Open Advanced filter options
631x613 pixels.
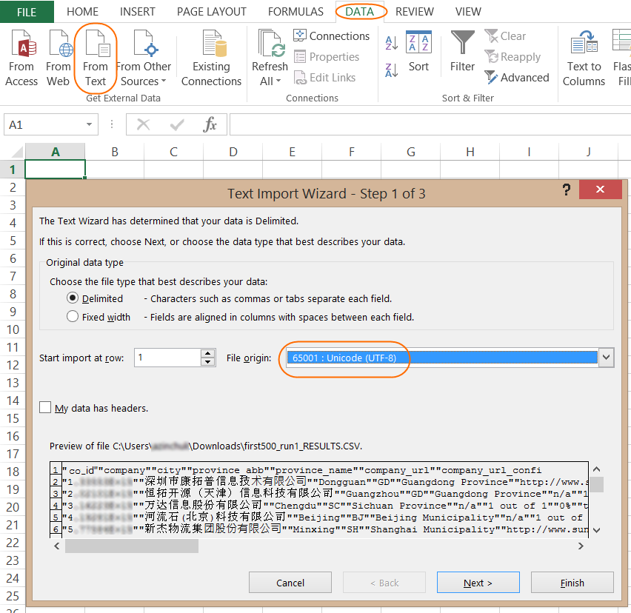pyautogui.click(x=517, y=77)
